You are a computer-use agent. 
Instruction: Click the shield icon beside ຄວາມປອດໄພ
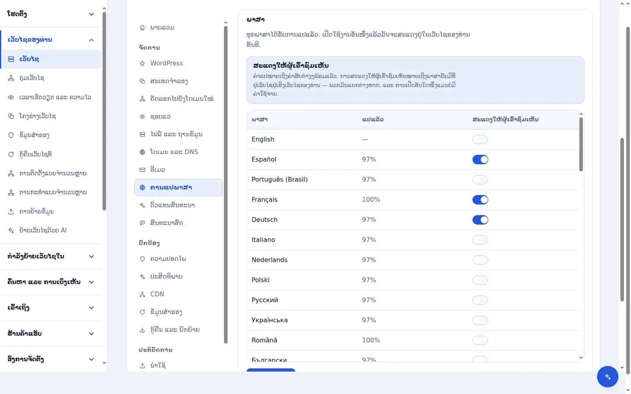pos(142,259)
